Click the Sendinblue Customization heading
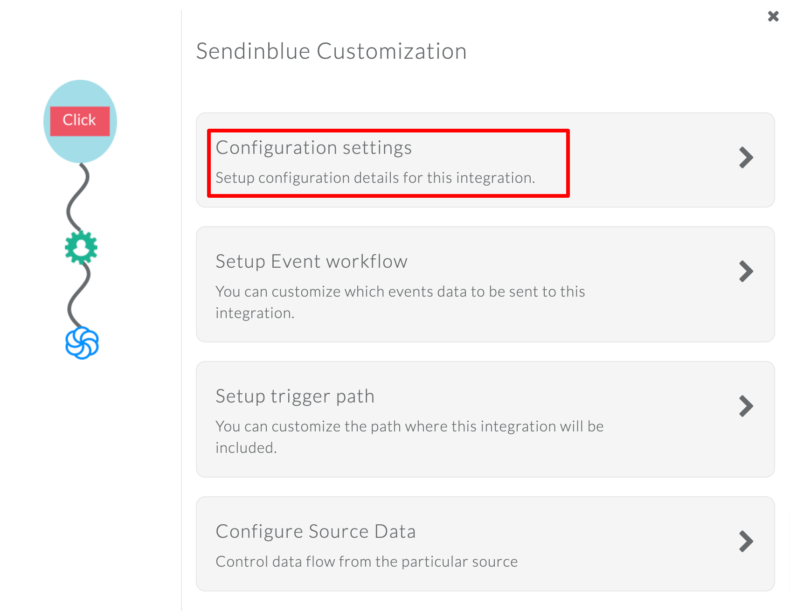This screenshot has height=611, width=790. (331, 51)
